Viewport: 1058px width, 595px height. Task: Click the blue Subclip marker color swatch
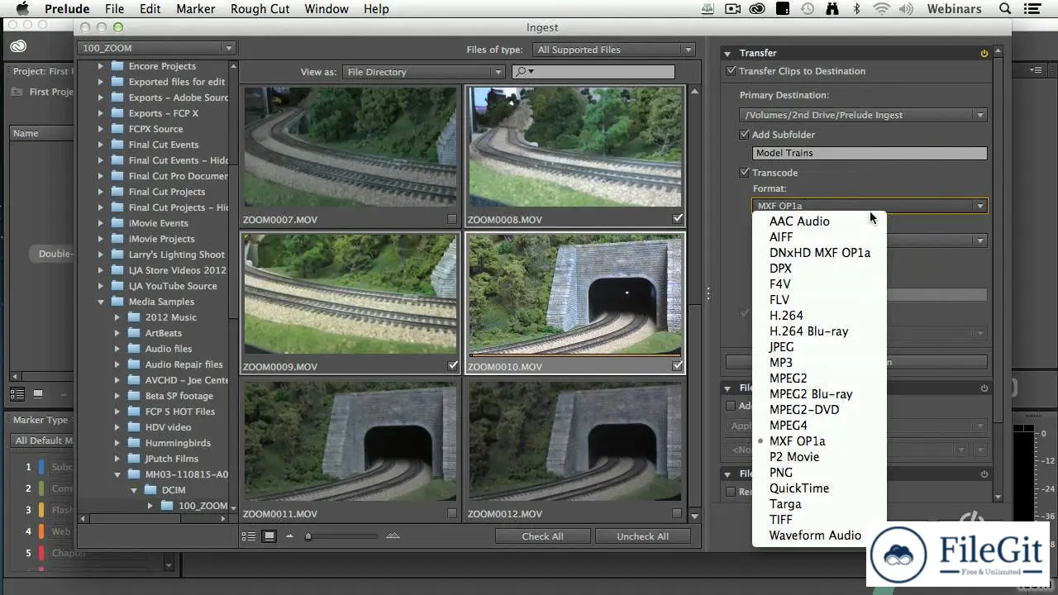(x=41, y=468)
